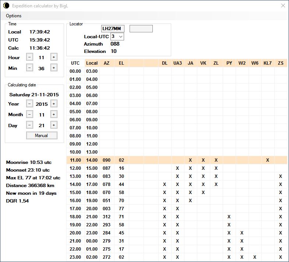
Task: Decrease the Day with minus button
Action: 29,125
